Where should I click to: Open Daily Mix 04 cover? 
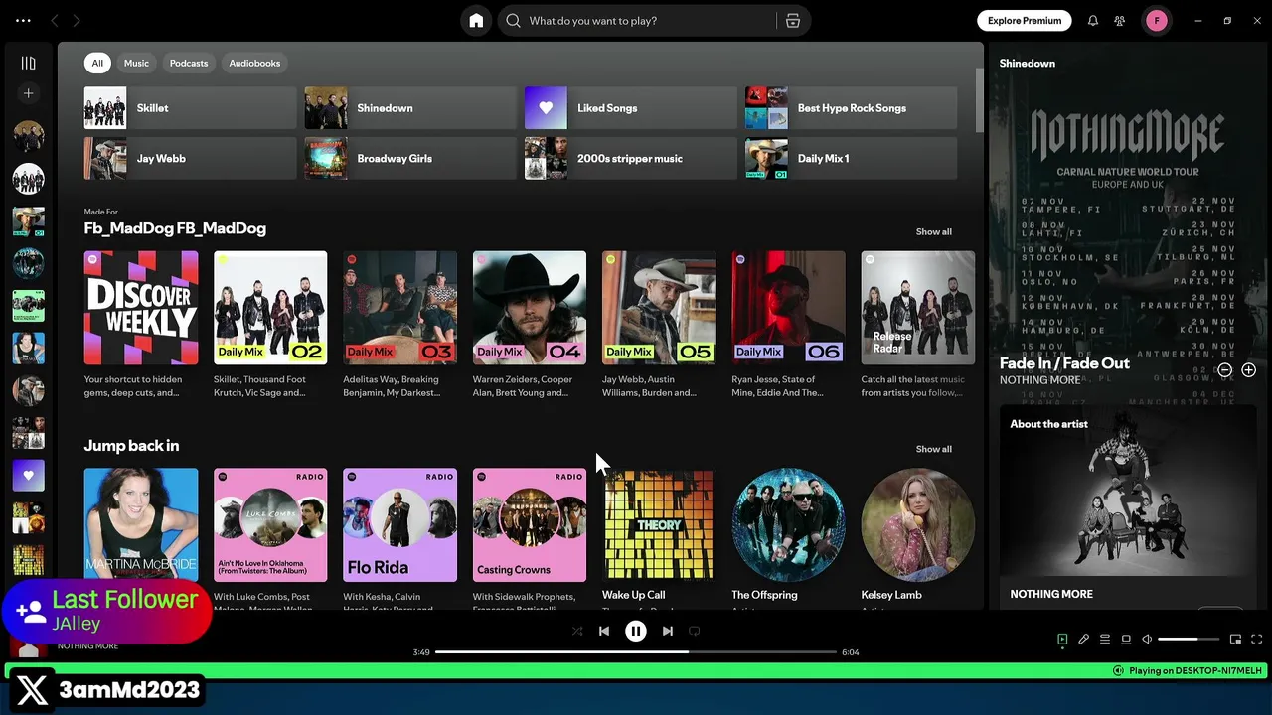coord(530,308)
